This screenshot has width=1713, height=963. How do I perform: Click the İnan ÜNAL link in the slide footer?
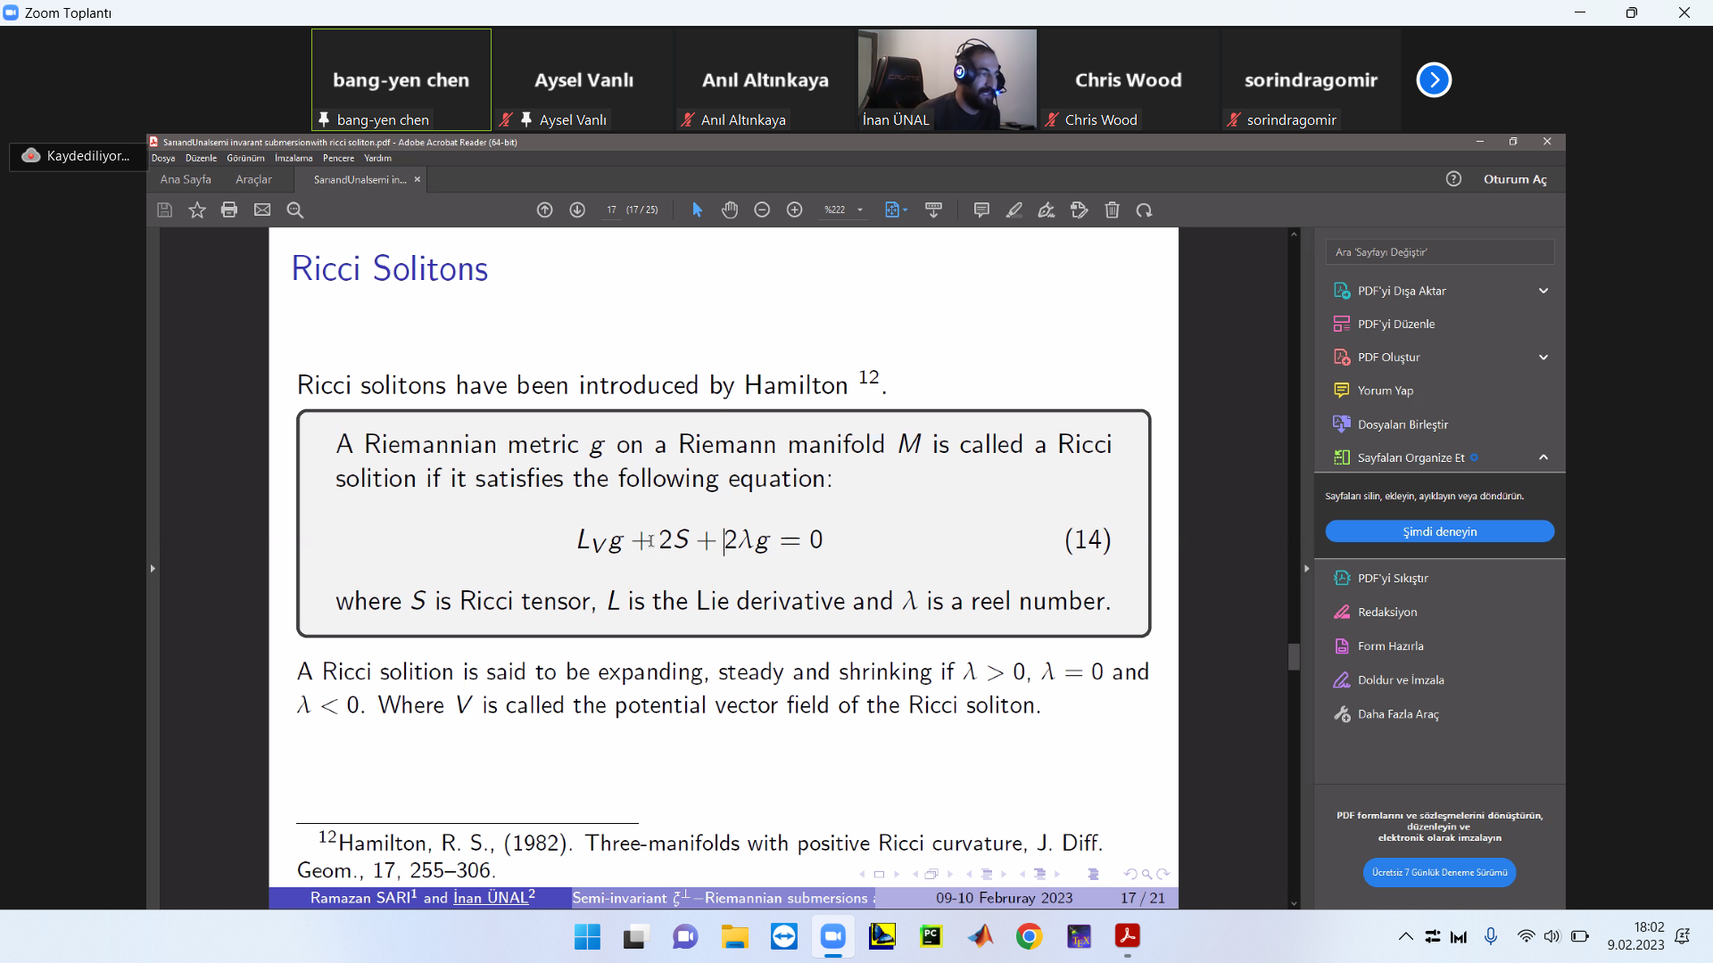tap(494, 897)
